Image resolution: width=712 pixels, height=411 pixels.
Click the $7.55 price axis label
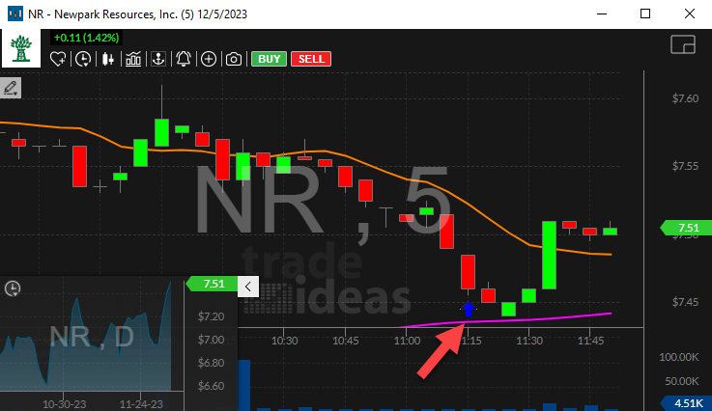tap(685, 166)
